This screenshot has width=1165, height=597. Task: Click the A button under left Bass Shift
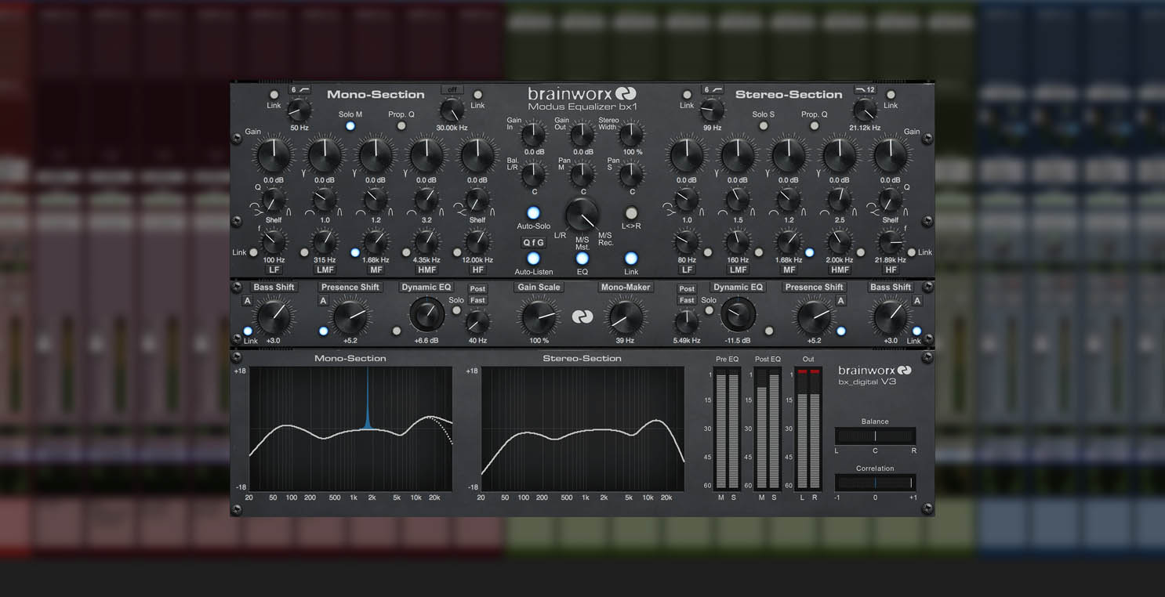(x=247, y=302)
